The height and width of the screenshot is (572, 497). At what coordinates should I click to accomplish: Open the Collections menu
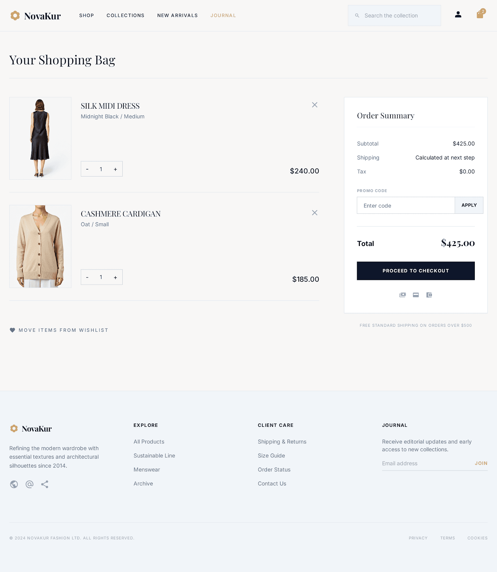pyautogui.click(x=125, y=15)
